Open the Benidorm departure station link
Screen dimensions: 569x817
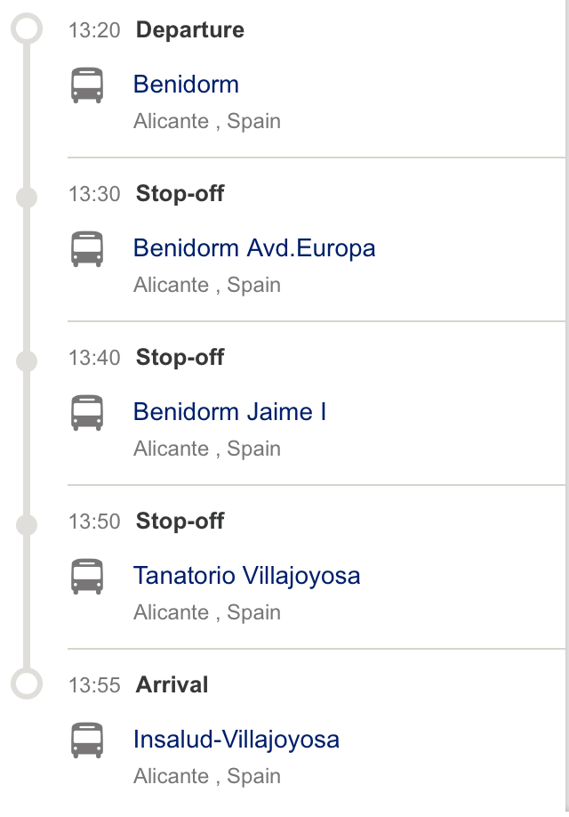click(x=186, y=84)
